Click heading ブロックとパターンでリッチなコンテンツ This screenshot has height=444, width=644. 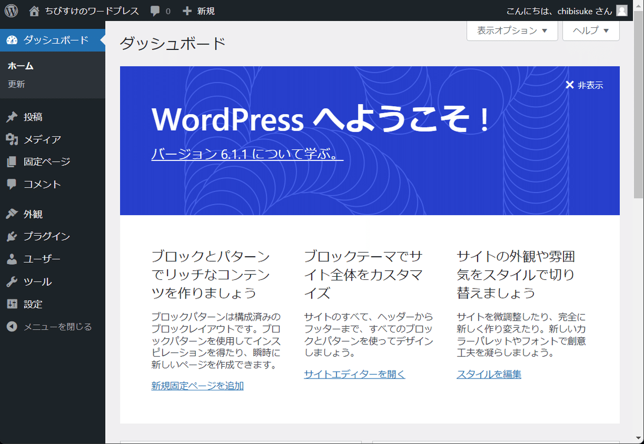pyautogui.click(x=211, y=275)
